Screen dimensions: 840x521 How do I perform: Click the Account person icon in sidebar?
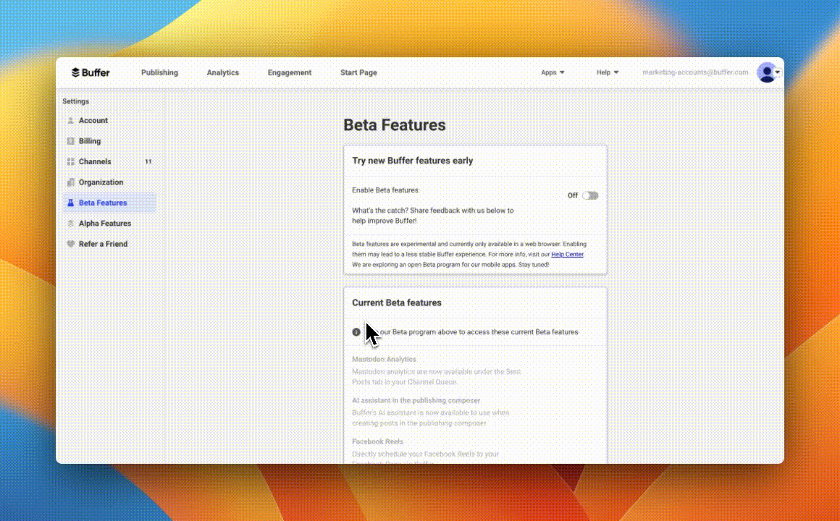(70, 120)
